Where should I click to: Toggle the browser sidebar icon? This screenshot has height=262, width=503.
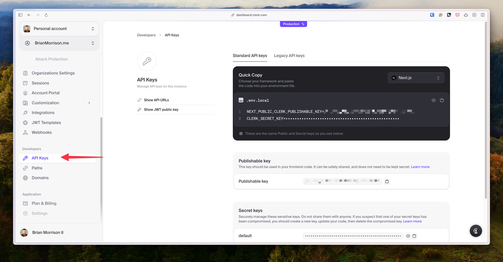(20, 15)
